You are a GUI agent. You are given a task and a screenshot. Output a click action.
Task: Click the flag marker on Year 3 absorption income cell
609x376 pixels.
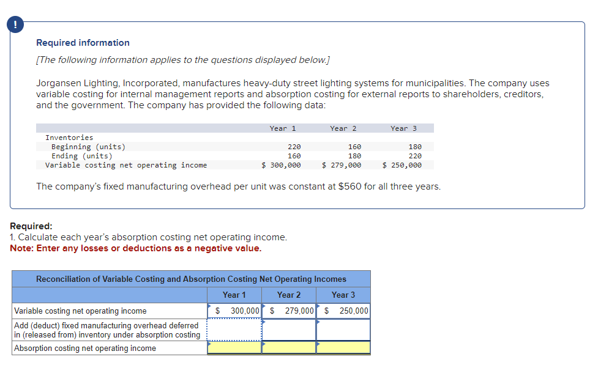(318, 344)
